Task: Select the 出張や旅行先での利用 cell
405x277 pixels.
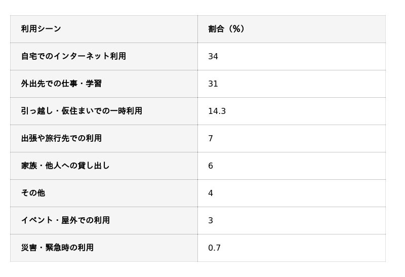Action: (x=61, y=138)
